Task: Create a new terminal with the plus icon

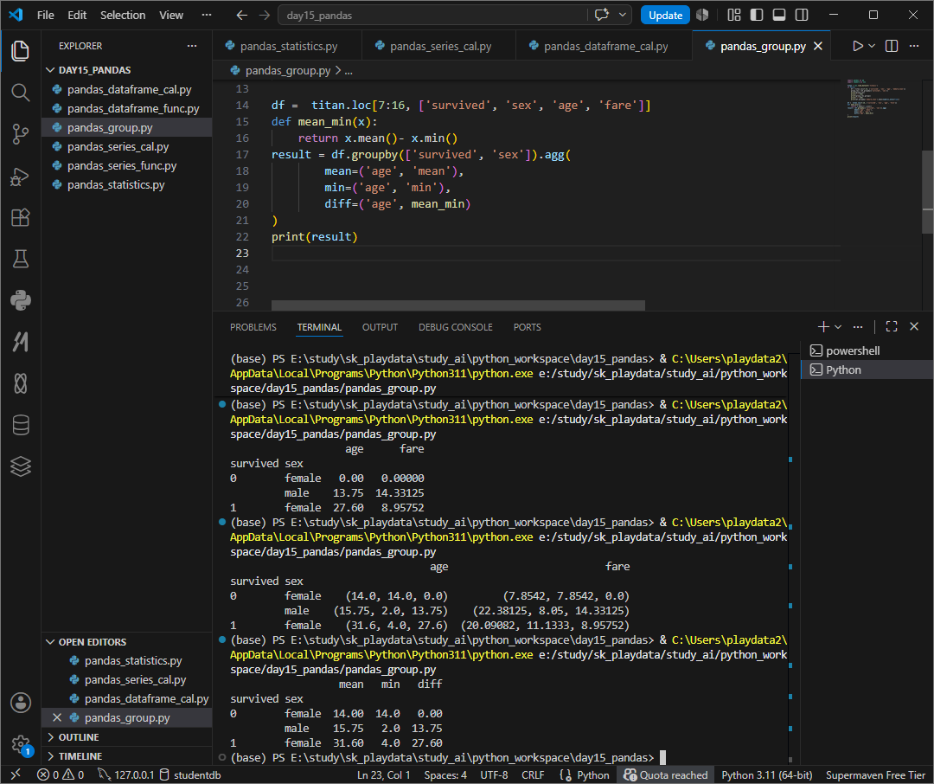Action: click(823, 327)
